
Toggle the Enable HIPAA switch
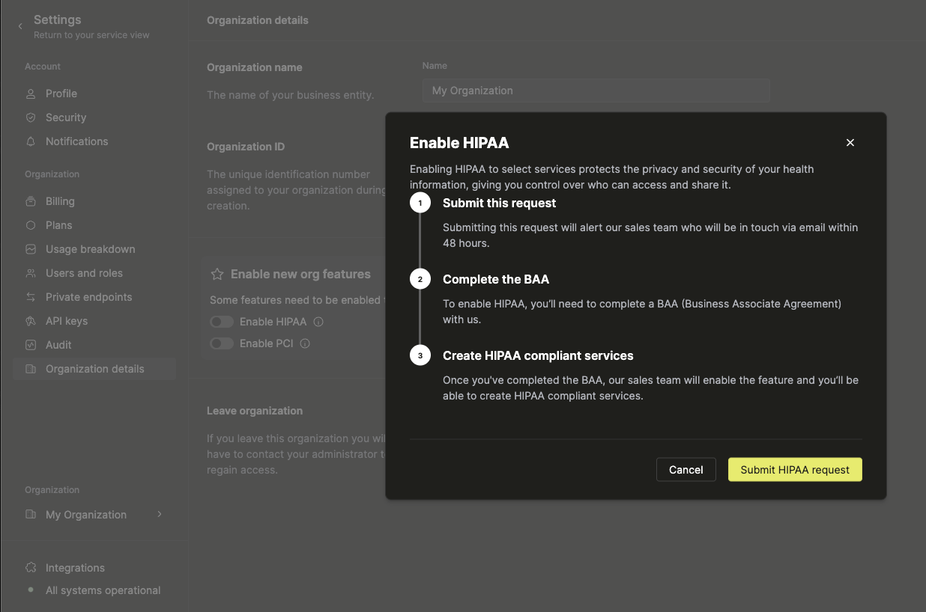coord(222,321)
